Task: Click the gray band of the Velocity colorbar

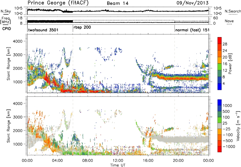Action: (220, 126)
